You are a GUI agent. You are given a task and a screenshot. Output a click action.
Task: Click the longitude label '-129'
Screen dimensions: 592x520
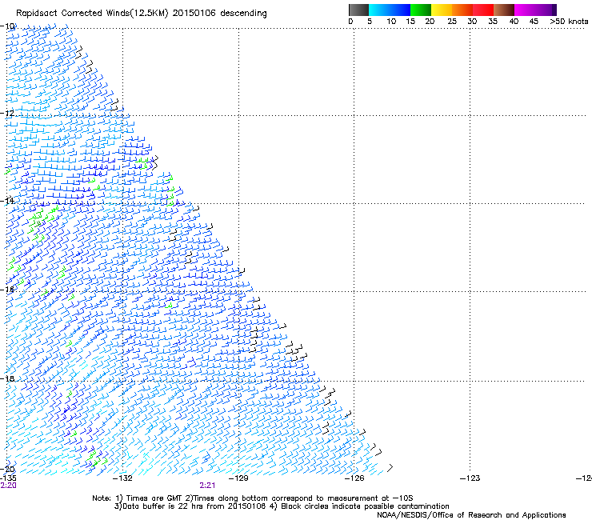tap(238, 478)
